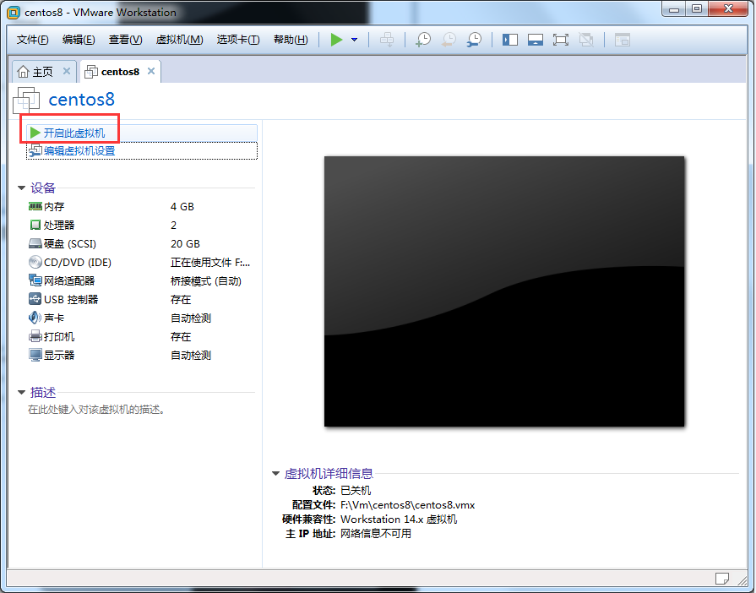Click the green power-on toolbar button

coord(337,40)
